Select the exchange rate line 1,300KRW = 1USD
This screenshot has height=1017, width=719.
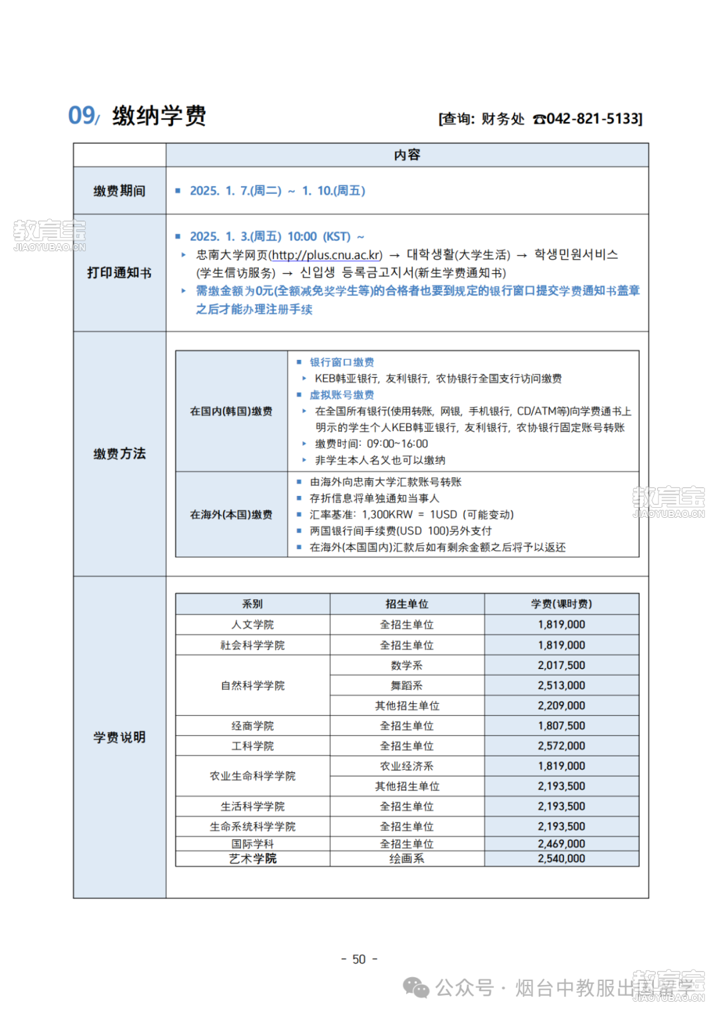point(411,514)
